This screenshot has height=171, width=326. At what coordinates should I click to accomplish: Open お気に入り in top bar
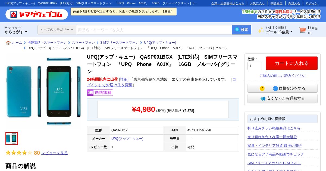pos(257,3)
